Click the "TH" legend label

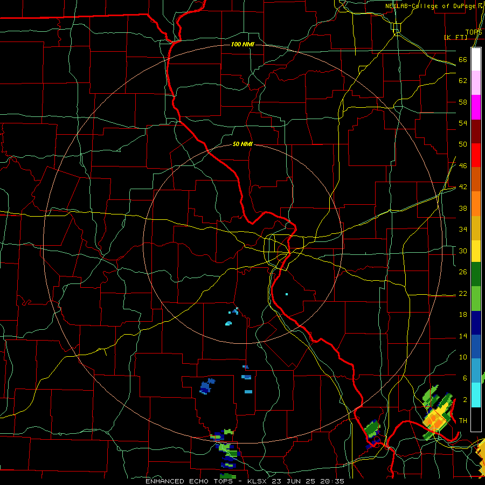463,421
